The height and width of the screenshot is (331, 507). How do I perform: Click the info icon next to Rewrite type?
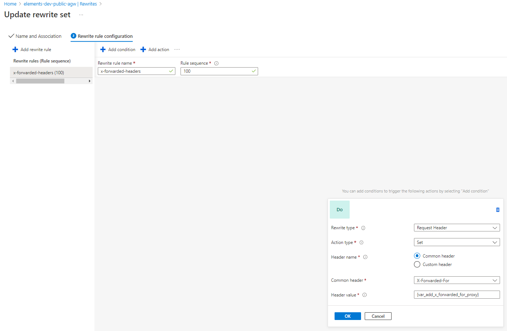pyautogui.click(x=363, y=228)
